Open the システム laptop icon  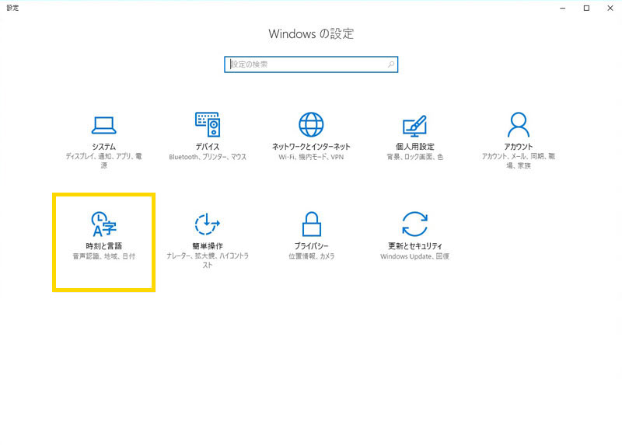pyautogui.click(x=104, y=125)
